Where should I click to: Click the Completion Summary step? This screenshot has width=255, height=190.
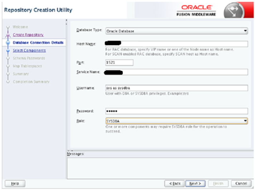pos(31,82)
